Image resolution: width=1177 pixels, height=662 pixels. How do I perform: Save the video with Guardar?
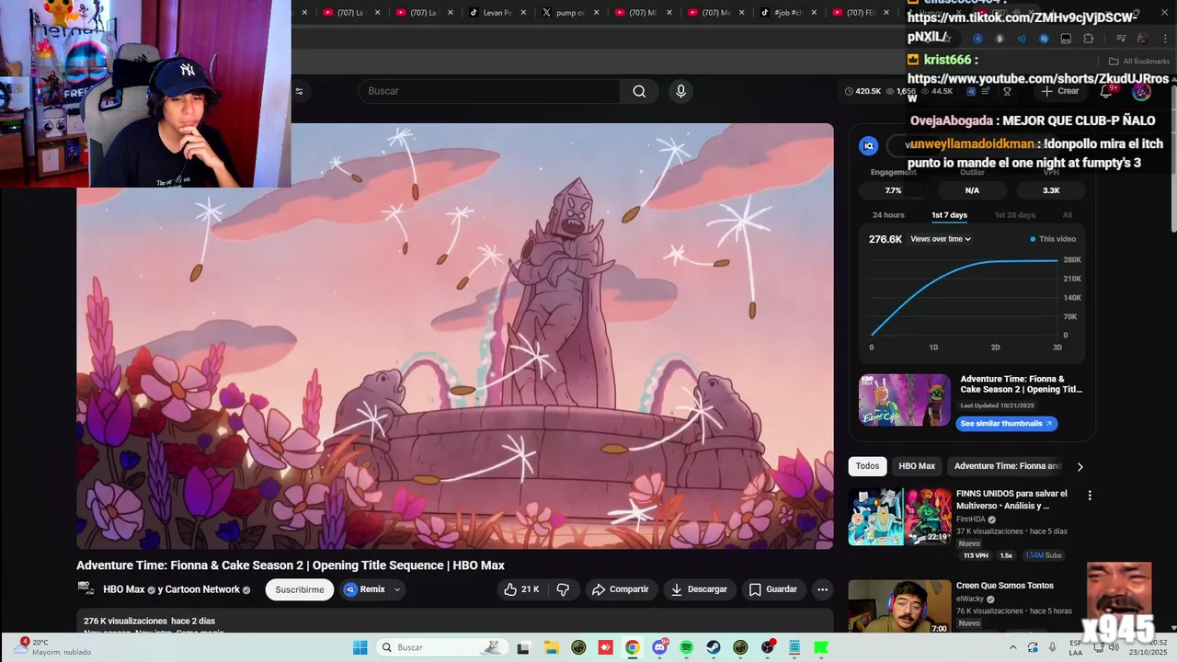point(772,589)
